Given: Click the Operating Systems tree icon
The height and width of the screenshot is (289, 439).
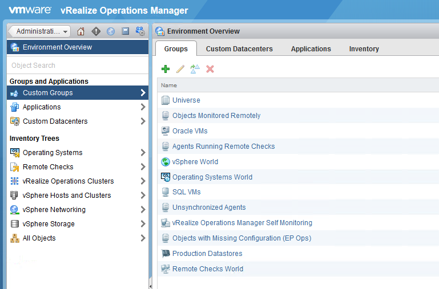Looking at the screenshot, I should point(15,153).
